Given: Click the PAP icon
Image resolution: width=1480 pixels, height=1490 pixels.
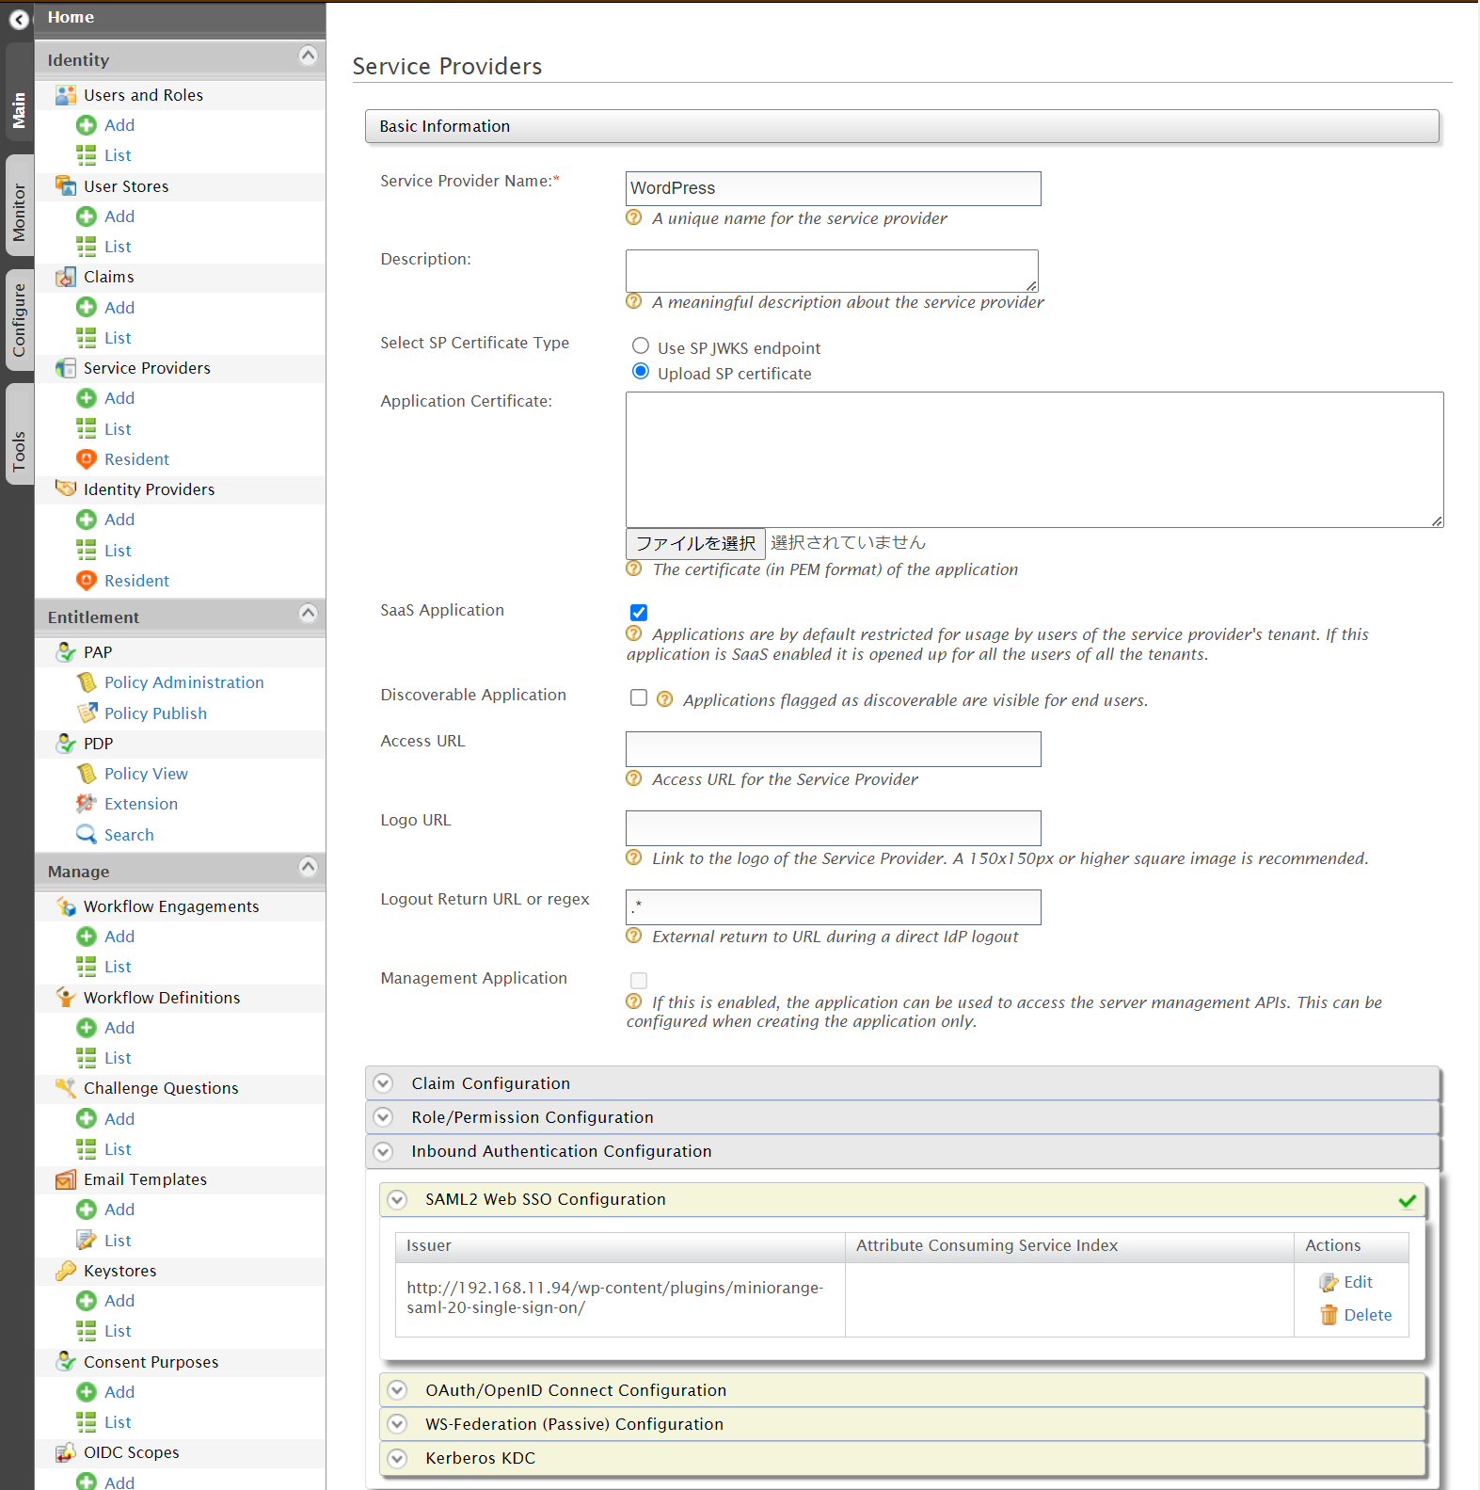Looking at the screenshot, I should 66,651.
